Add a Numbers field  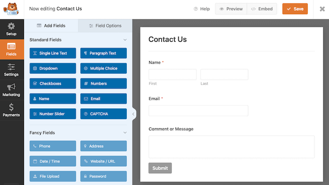click(104, 83)
